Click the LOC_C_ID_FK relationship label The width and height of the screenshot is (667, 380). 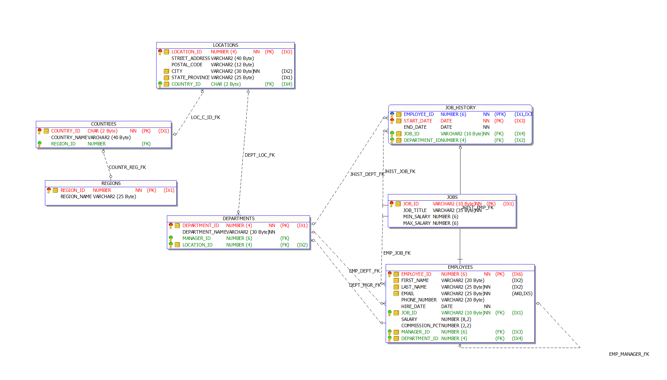coord(206,117)
